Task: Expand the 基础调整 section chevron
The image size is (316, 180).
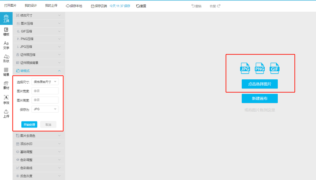Action: point(59,152)
